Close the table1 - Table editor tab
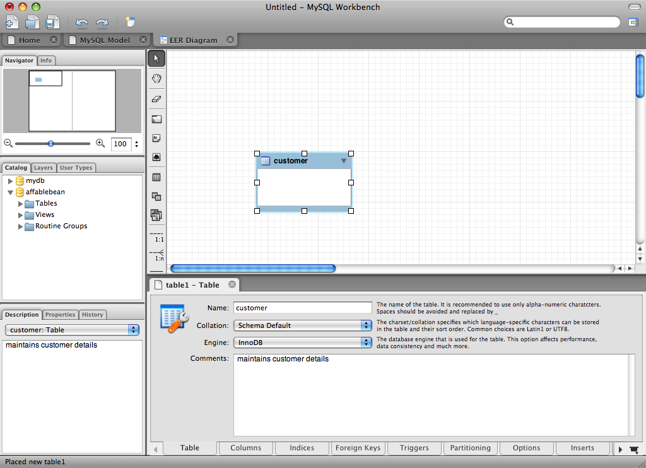This screenshot has width=646, height=468. [232, 284]
